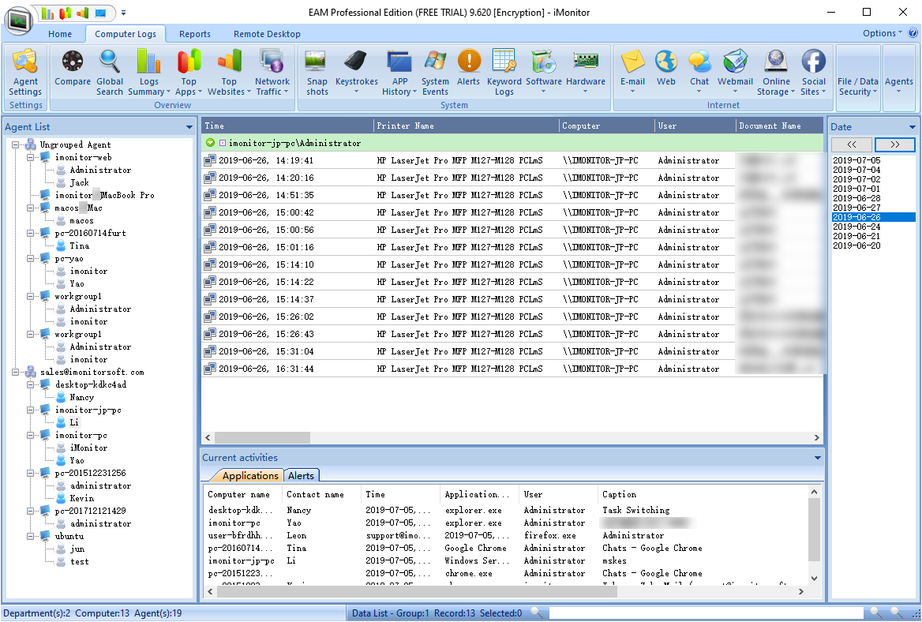Image resolution: width=922 pixels, height=622 pixels.
Task: Sort by Time column header
Action: [x=287, y=126]
